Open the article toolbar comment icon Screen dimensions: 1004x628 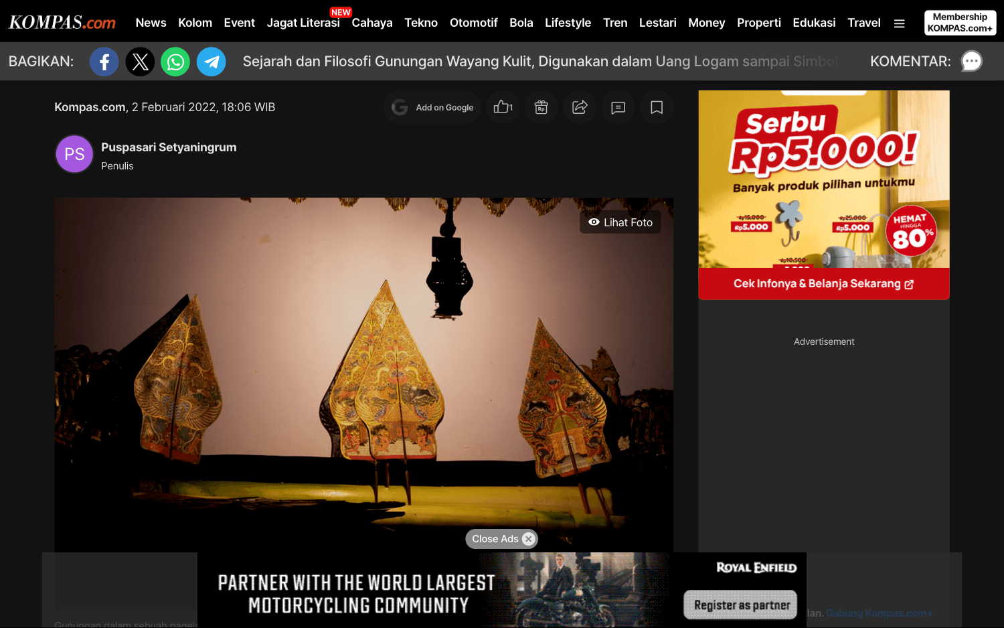click(x=618, y=107)
